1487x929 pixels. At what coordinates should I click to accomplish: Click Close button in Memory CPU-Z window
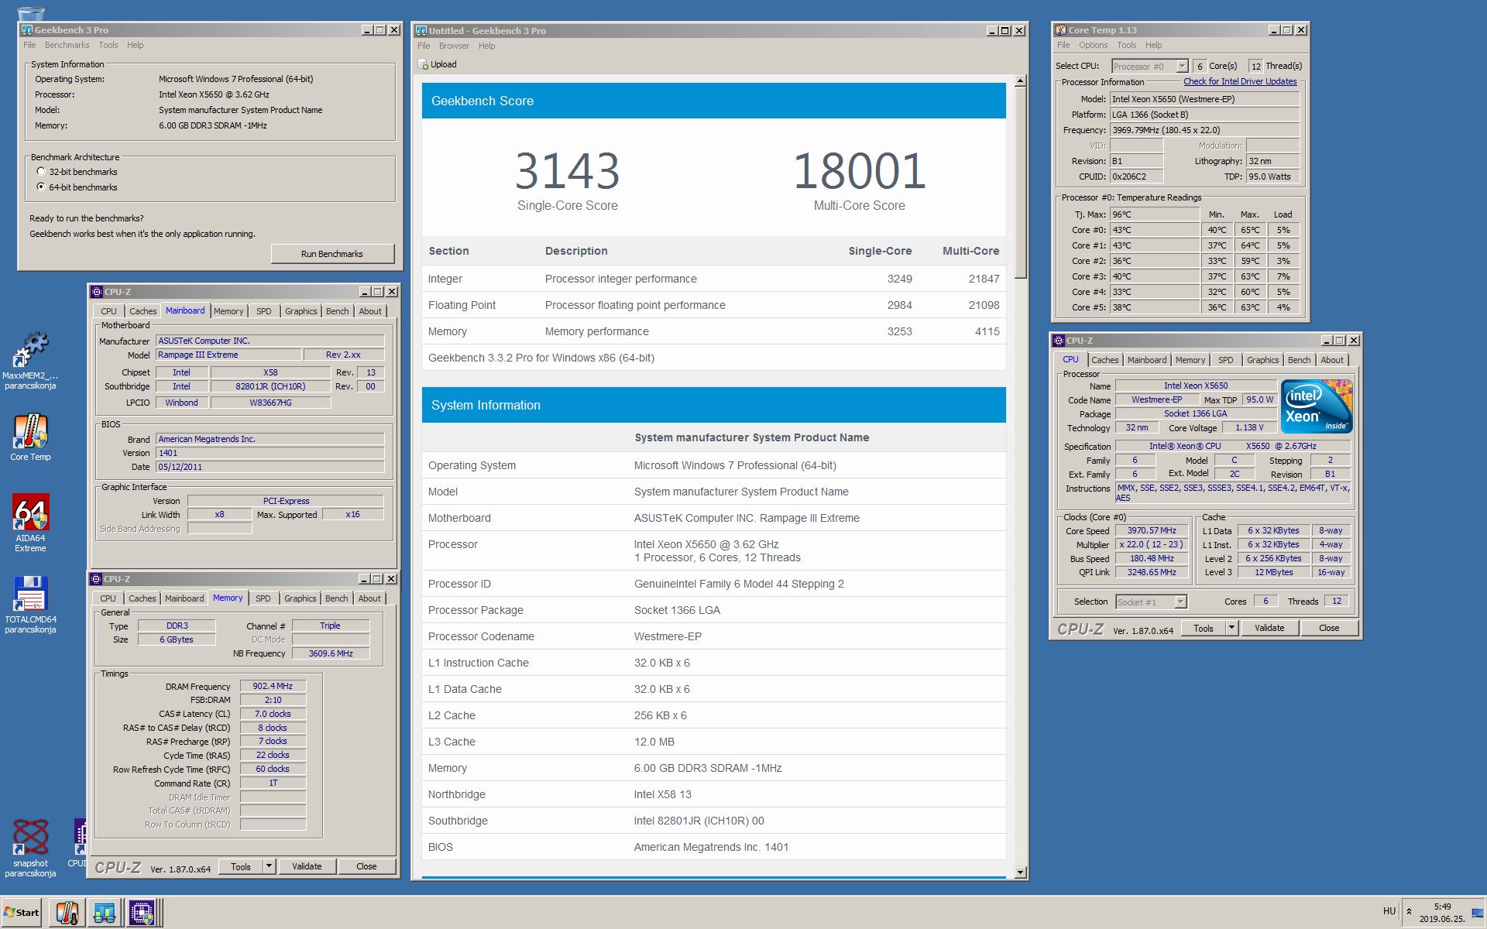pyautogui.click(x=366, y=866)
